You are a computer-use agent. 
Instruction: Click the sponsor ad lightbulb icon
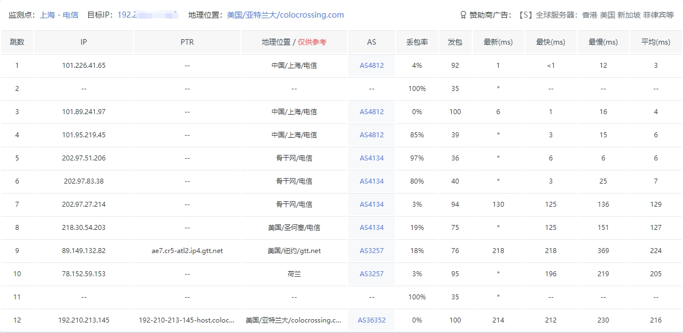[x=463, y=15]
